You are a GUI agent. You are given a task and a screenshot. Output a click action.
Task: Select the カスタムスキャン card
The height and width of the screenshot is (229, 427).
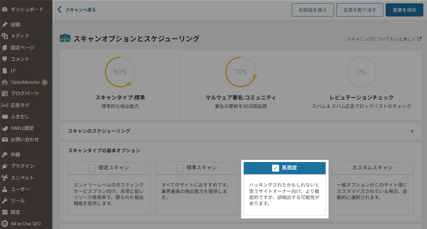coord(372,168)
